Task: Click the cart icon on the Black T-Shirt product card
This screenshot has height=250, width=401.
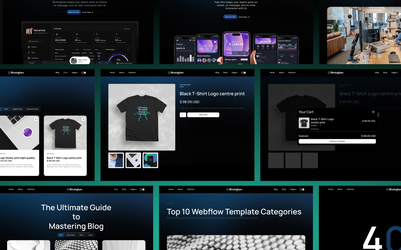Action: (83, 119)
